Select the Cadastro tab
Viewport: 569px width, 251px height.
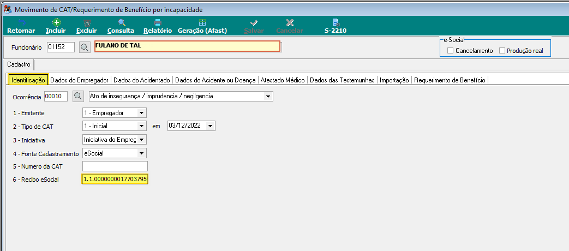pyautogui.click(x=19, y=64)
